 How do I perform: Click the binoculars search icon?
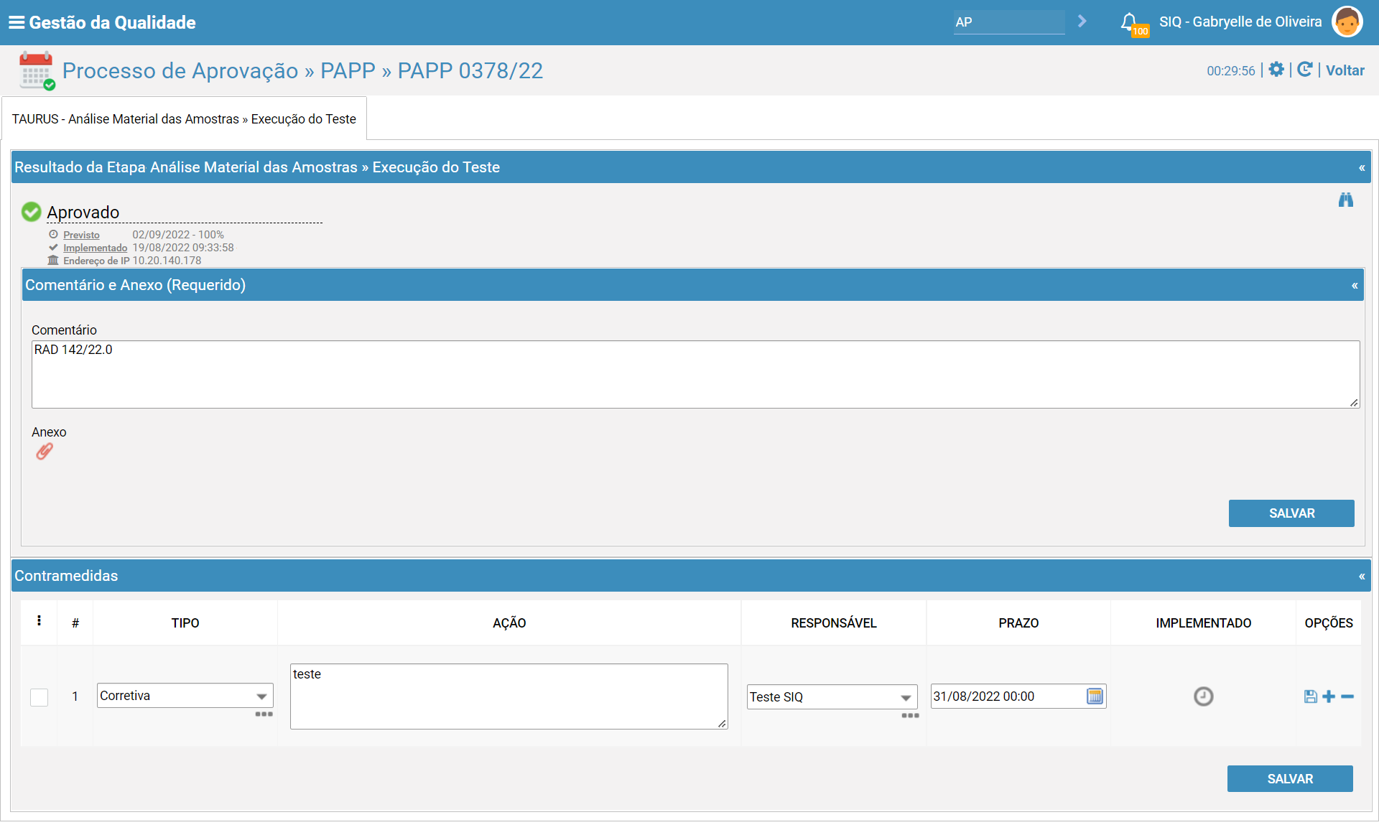1345,200
